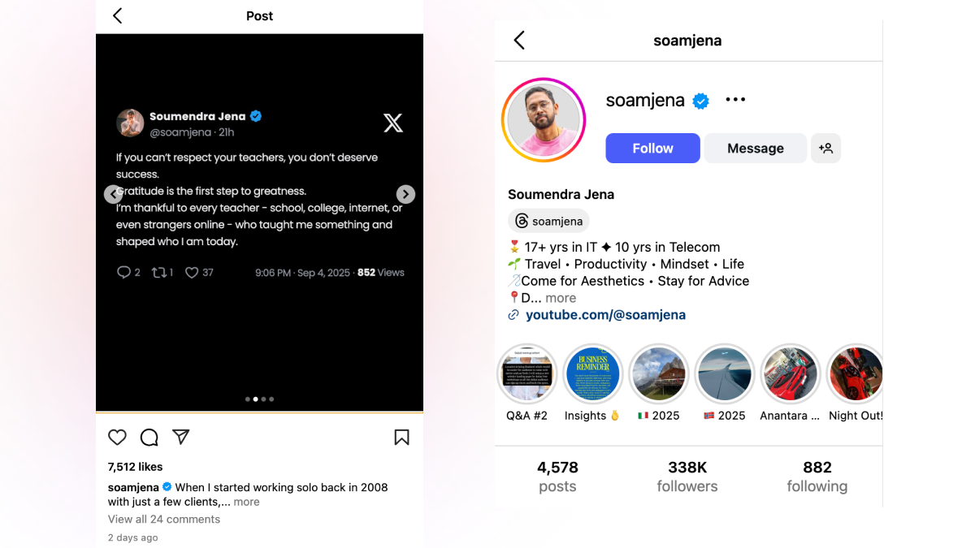This screenshot has height=548, width=975.
Task: Open Threads soamjena badge
Action: [x=549, y=221]
